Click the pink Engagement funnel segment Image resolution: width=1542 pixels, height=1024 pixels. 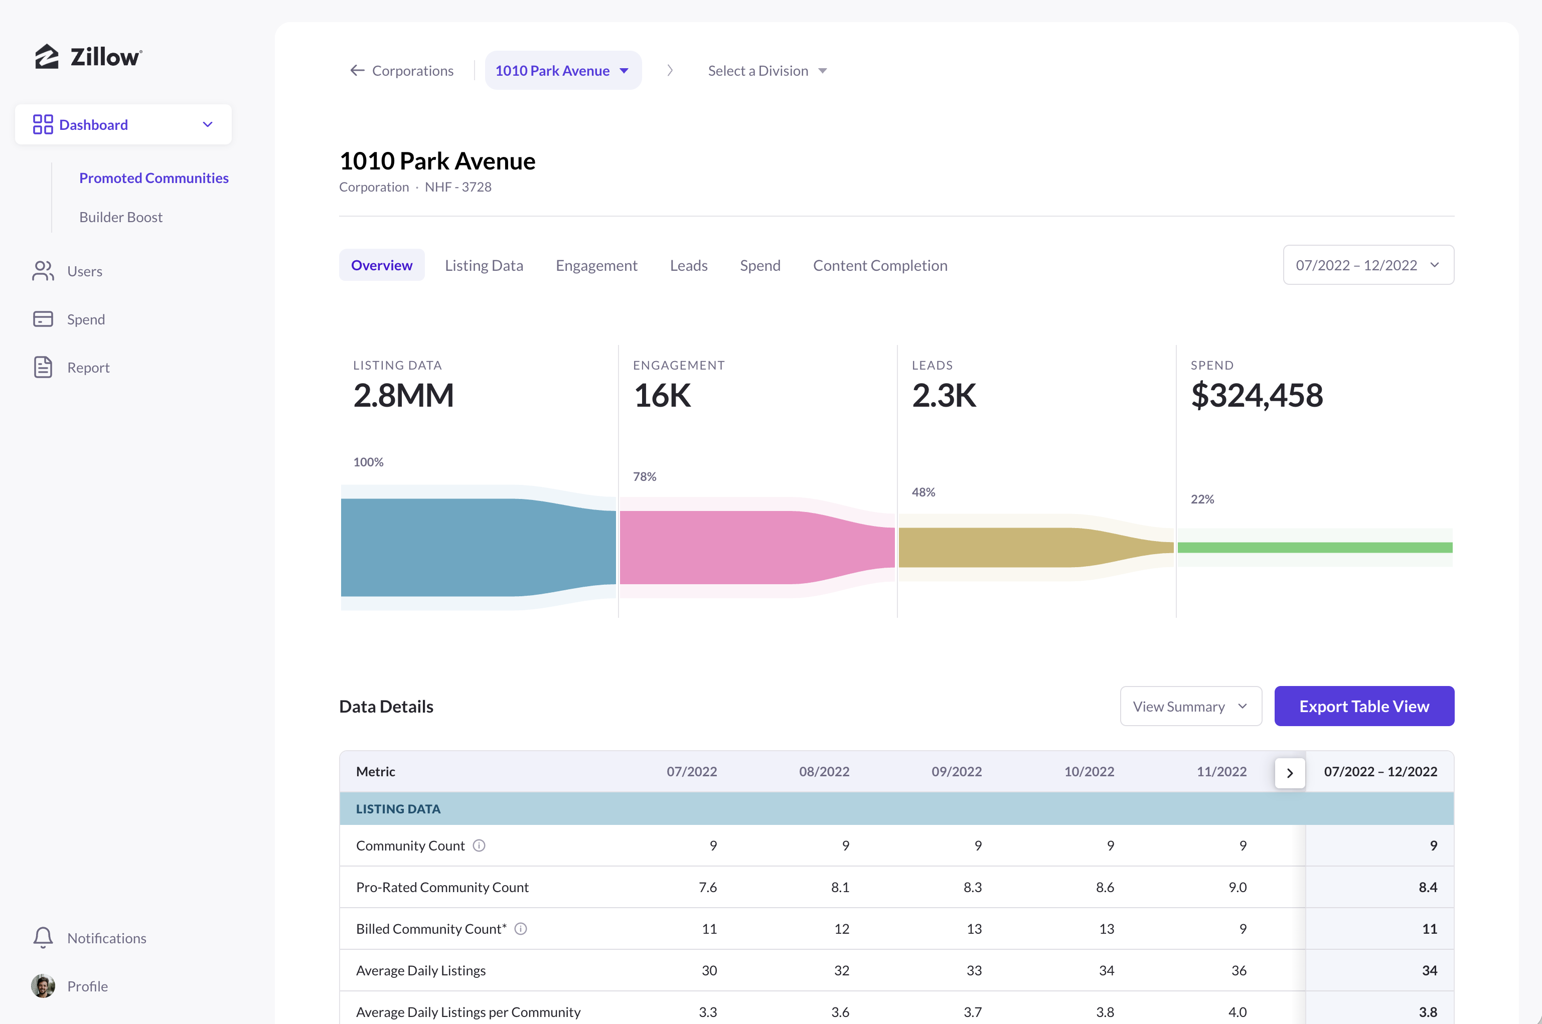[756, 547]
